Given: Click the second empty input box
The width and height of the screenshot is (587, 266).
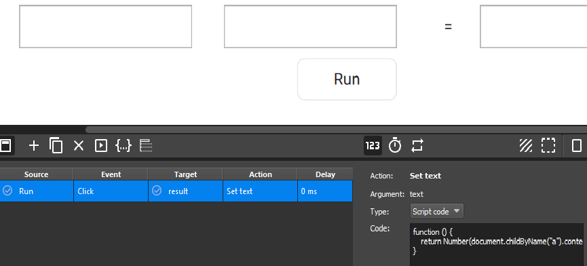Looking at the screenshot, I should point(310,26).
